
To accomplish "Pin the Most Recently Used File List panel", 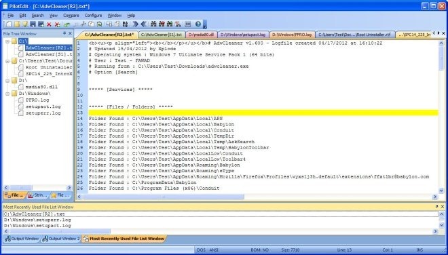I will 437,206.
